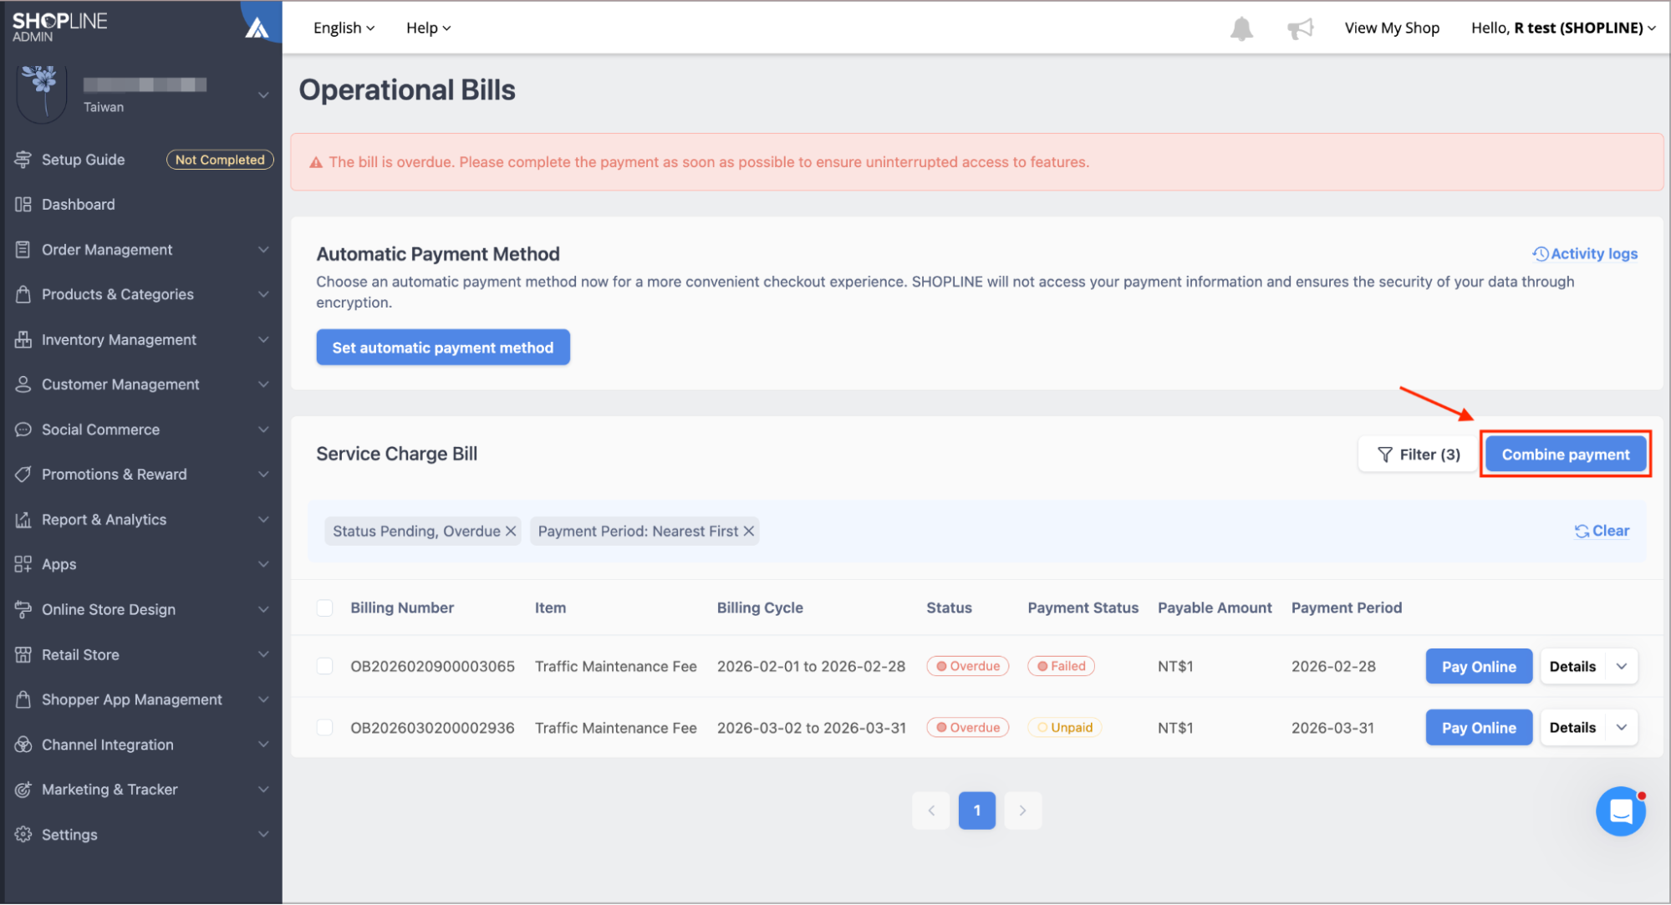
Task: Open the Activity logs link
Action: (x=1585, y=253)
